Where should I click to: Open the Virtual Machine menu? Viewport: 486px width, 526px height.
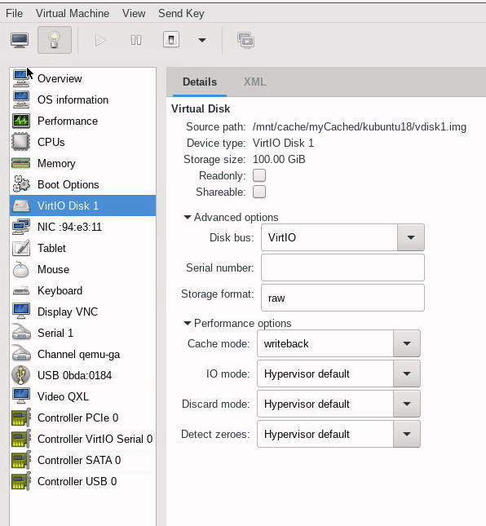pos(73,13)
